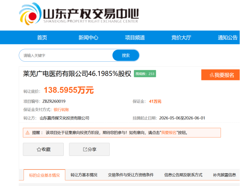Viewport: 240px width, 186px height.
Task: Open the 首页 navigation item
Action: pyautogui.click(x=42, y=37)
